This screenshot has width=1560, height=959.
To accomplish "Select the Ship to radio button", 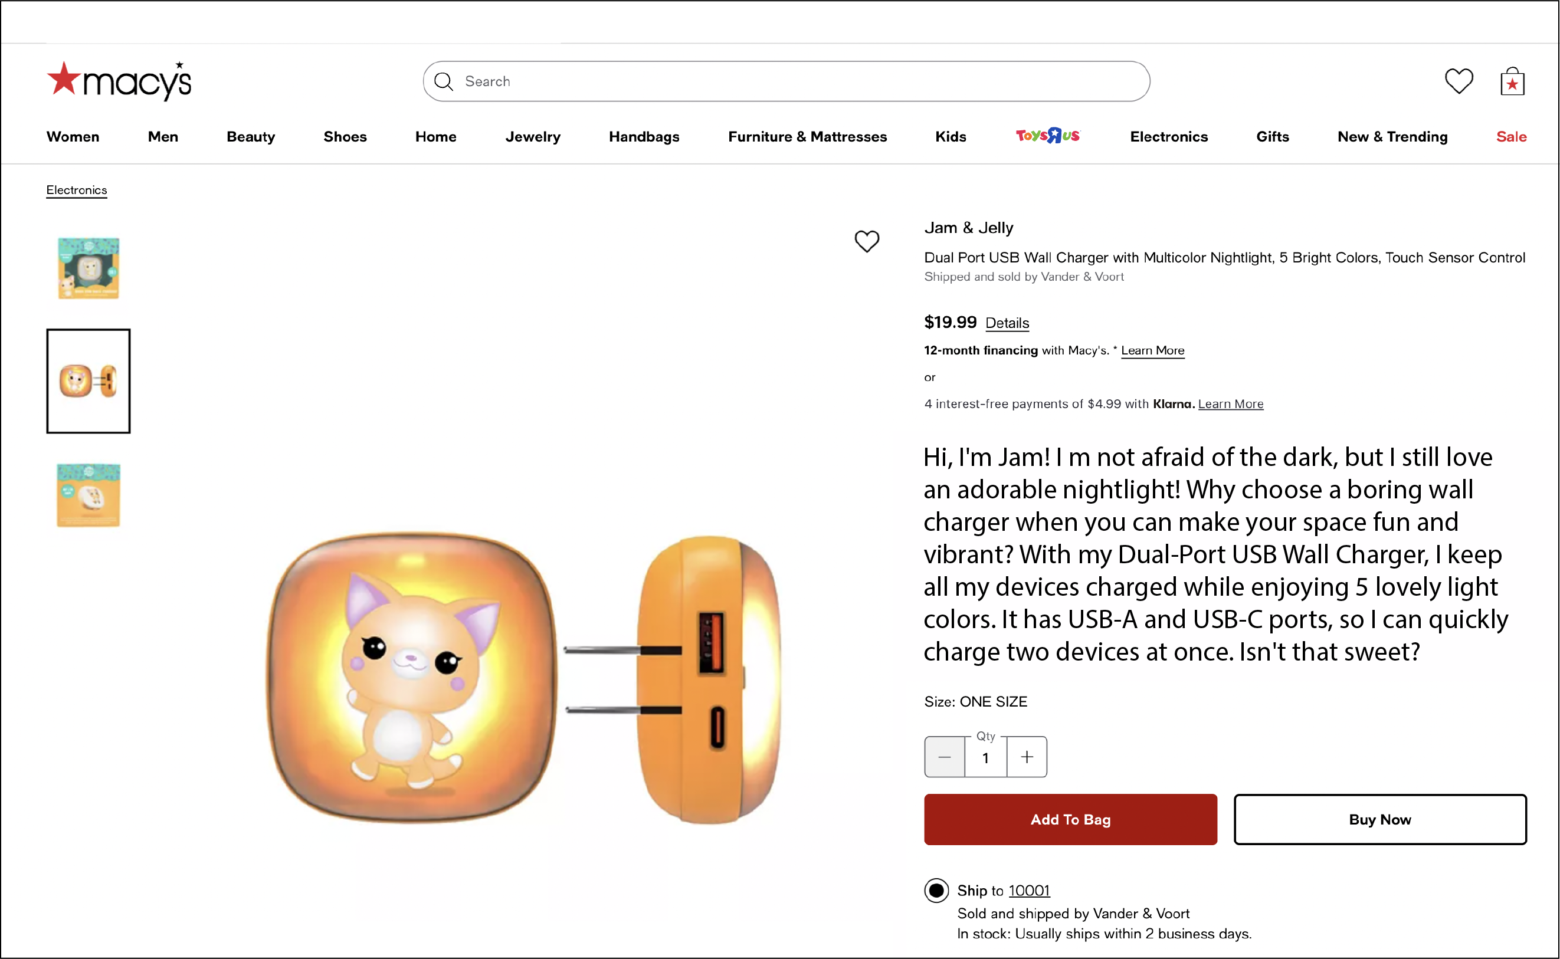I will (x=936, y=891).
